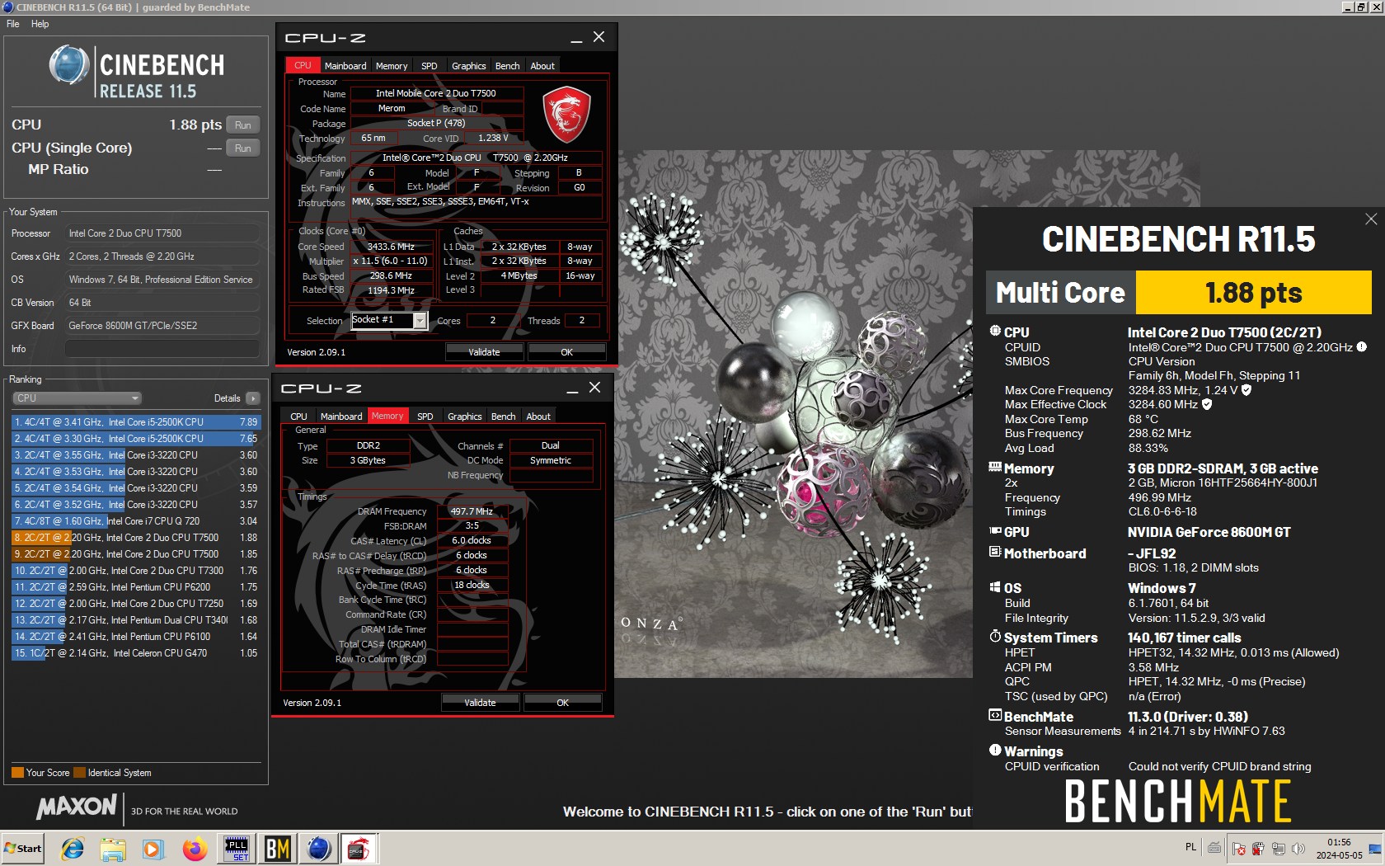Click Validate in upper CPU-Z window
Image resolution: width=1385 pixels, height=866 pixels.
coord(484,352)
